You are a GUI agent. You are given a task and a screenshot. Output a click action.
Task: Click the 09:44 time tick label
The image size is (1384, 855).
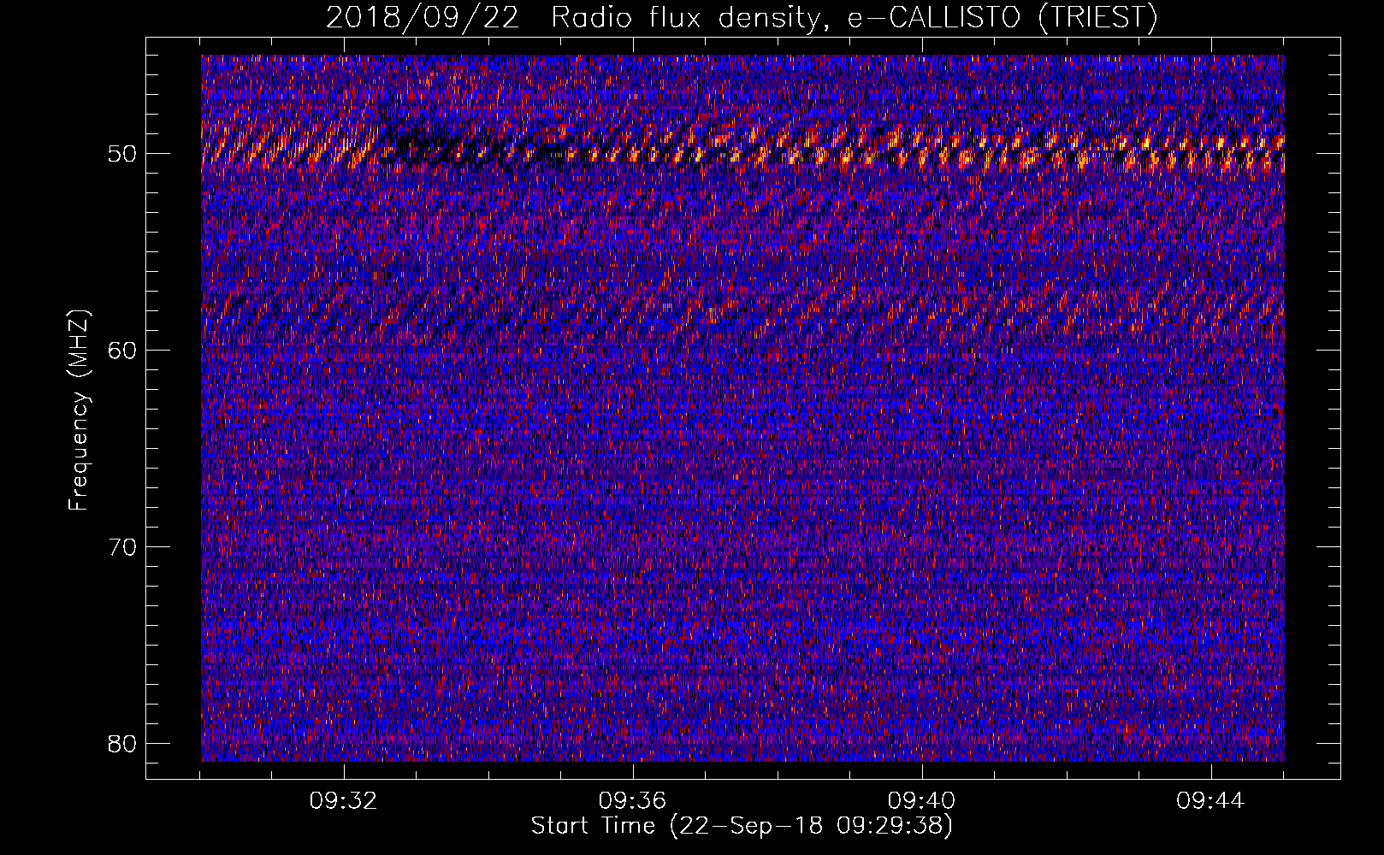pos(1211,801)
